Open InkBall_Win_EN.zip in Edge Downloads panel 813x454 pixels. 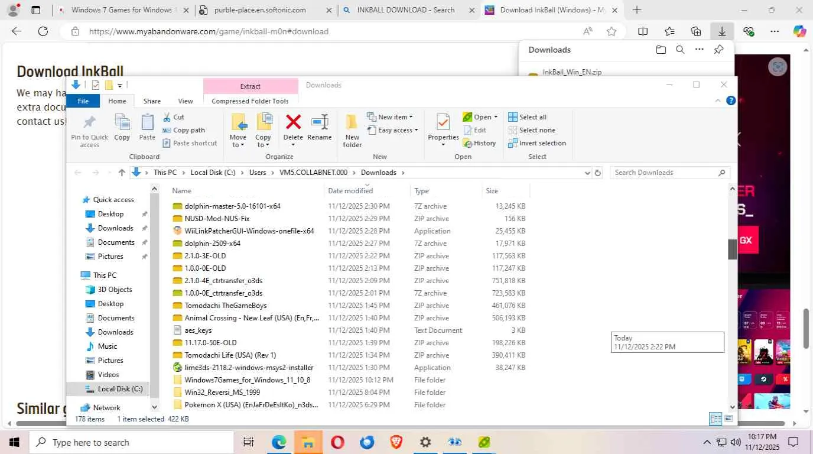click(572, 72)
